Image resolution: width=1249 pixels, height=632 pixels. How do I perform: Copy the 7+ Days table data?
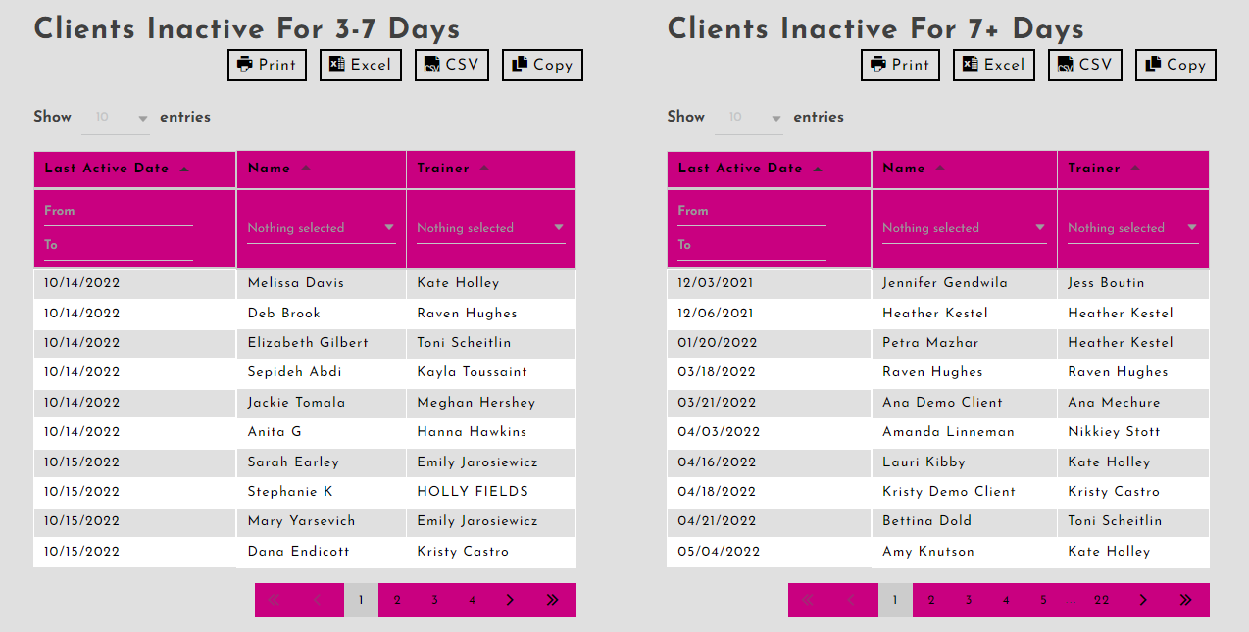(x=1175, y=66)
